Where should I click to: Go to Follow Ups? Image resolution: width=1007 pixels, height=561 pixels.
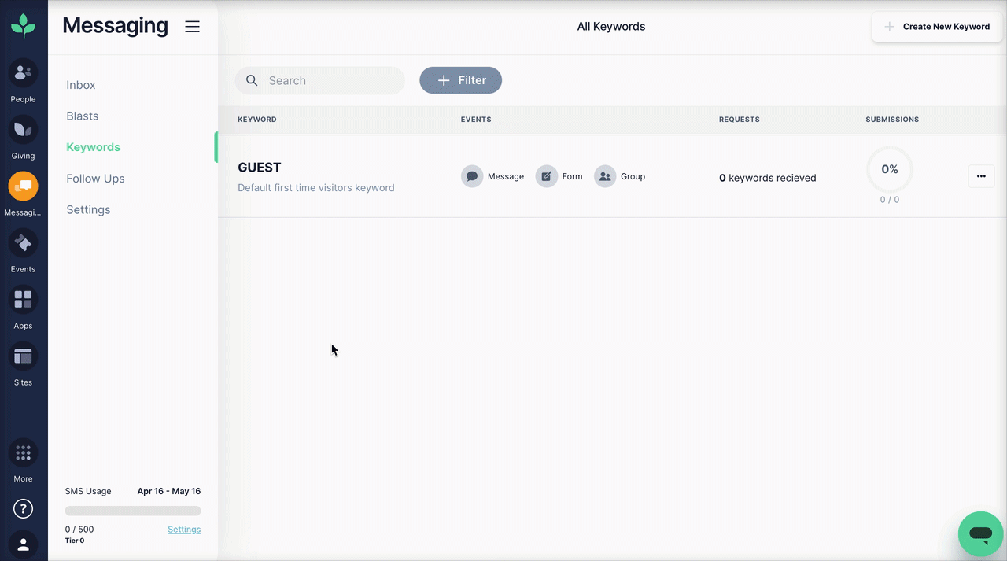95,179
